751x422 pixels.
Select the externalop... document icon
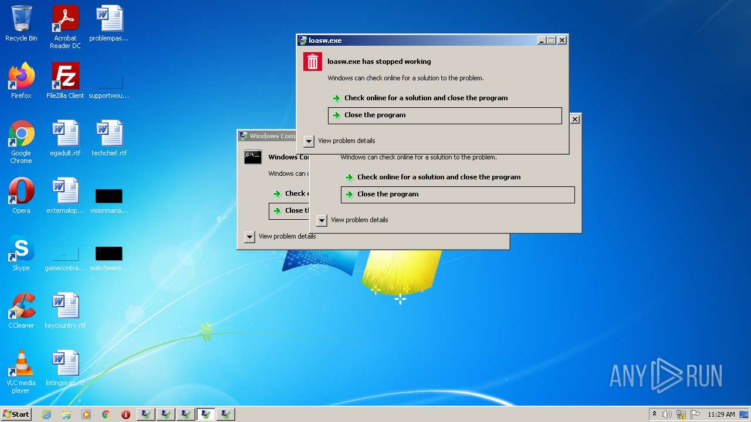pyautogui.click(x=65, y=196)
